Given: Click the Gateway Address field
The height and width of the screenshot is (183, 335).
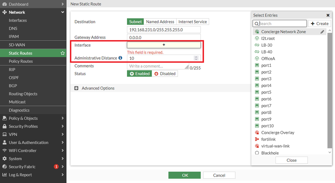Looking at the screenshot, I should [164, 38].
